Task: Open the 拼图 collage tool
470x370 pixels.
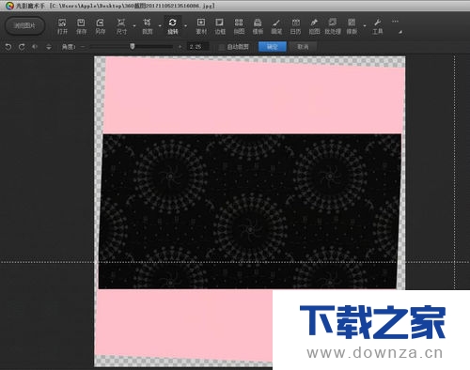Action: click(239, 26)
